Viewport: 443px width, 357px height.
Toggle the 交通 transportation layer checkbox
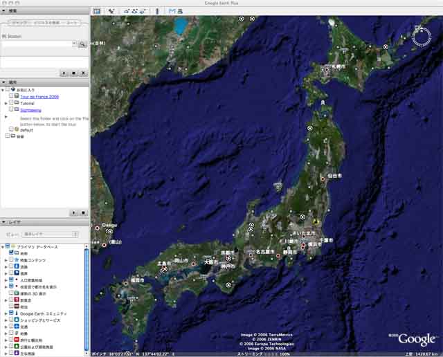11,327
